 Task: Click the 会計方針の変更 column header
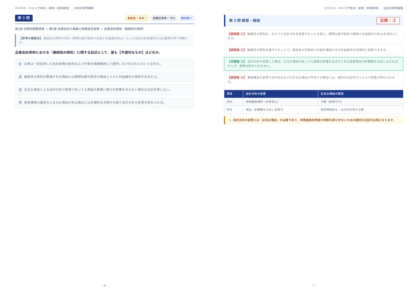tap(280, 94)
